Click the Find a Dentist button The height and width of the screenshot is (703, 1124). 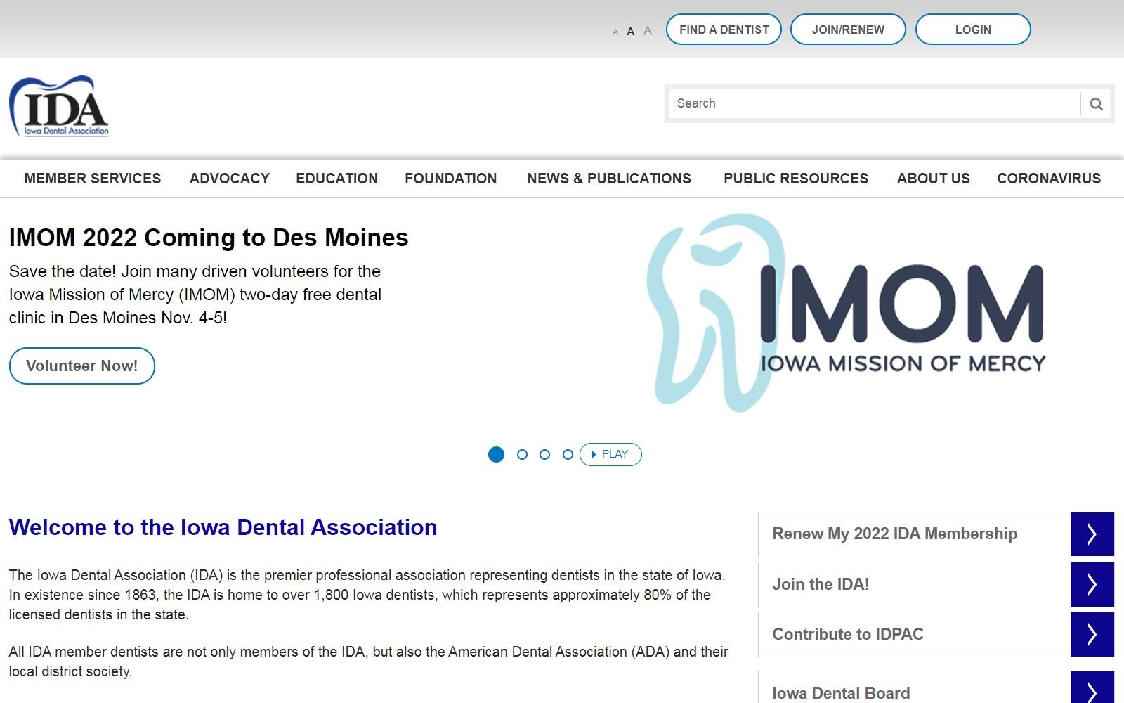click(x=724, y=30)
